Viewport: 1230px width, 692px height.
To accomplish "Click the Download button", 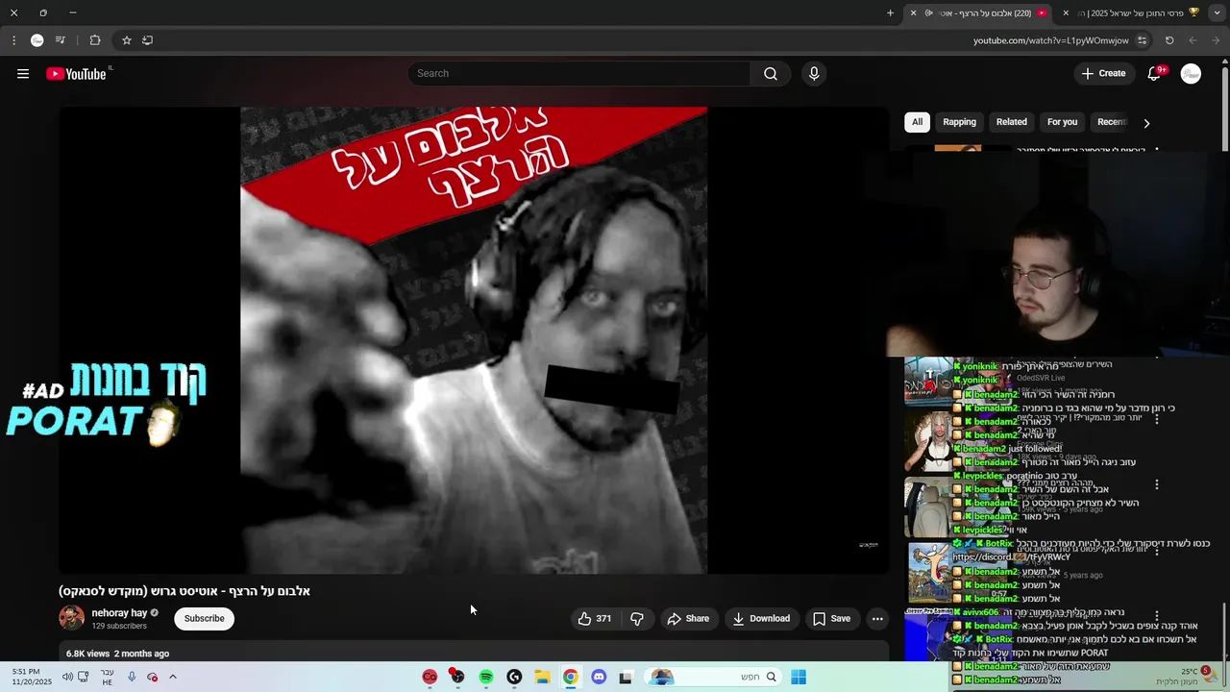I will [761, 619].
